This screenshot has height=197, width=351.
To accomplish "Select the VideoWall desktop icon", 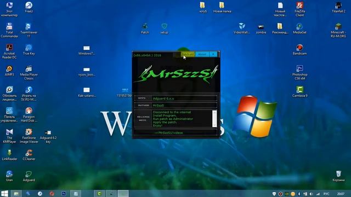I will (x=241, y=28).
